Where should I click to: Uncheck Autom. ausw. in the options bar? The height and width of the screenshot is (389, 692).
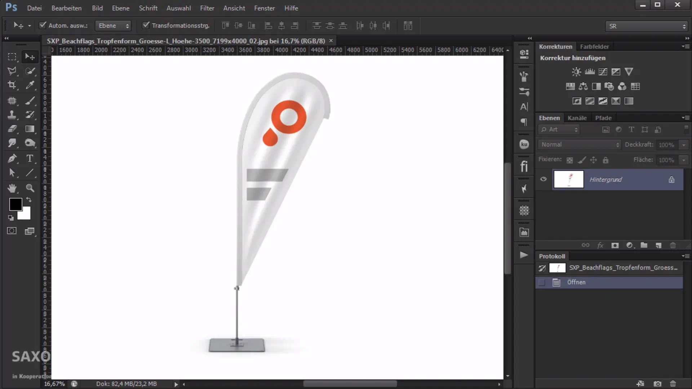43,25
